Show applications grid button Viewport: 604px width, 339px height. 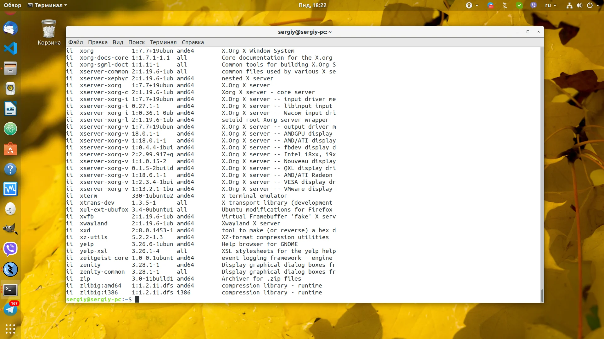click(x=10, y=329)
